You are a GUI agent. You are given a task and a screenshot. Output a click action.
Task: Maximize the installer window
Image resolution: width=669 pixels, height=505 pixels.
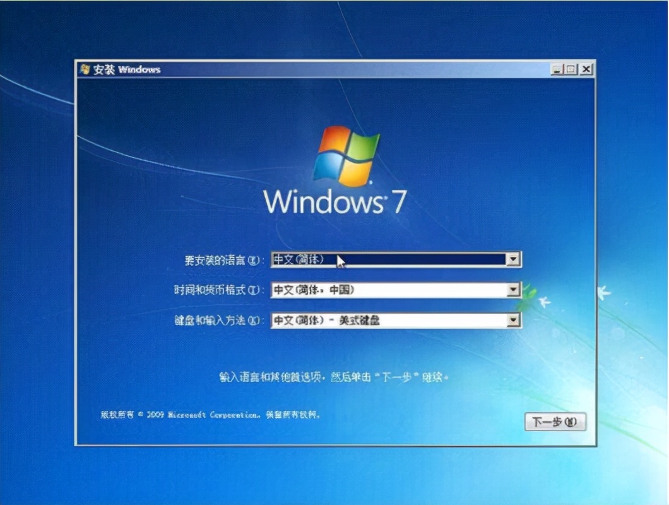[572, 68]
